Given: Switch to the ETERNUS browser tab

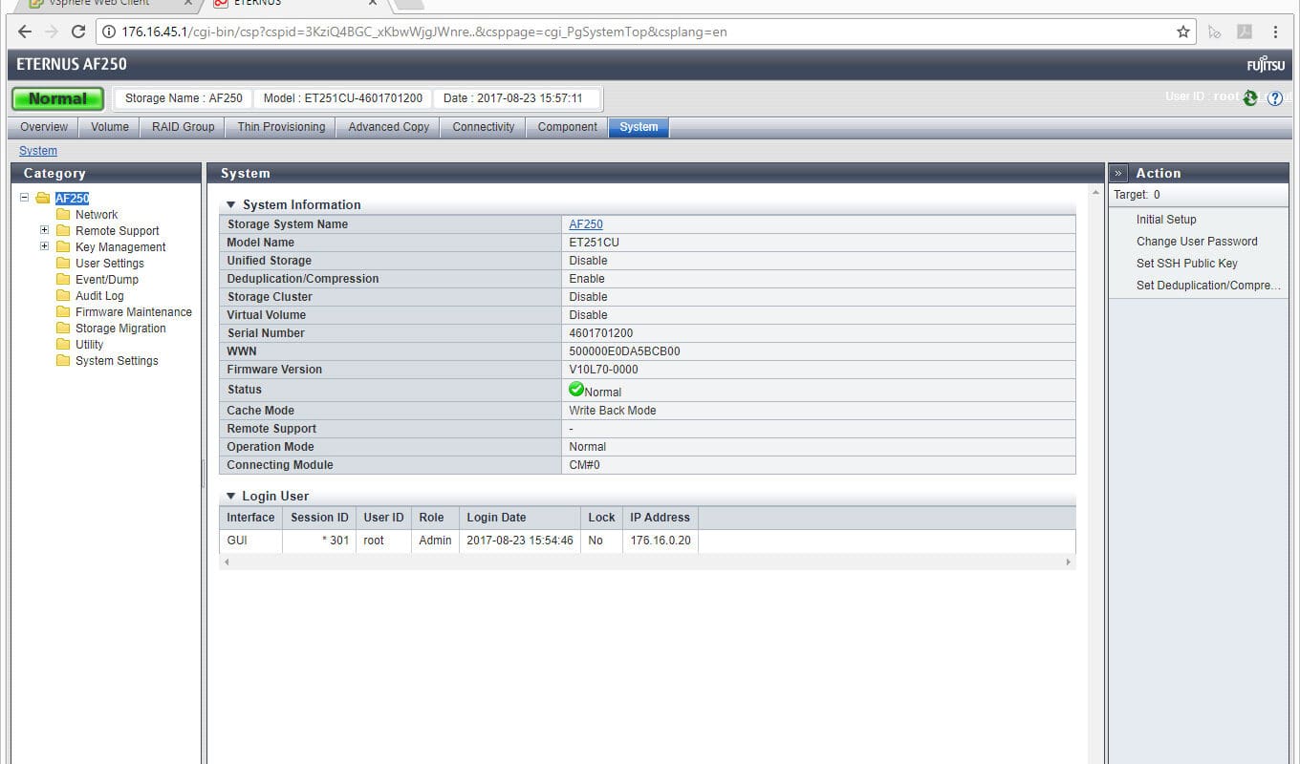Looking at the screenshot, I should tap(296, 4).
